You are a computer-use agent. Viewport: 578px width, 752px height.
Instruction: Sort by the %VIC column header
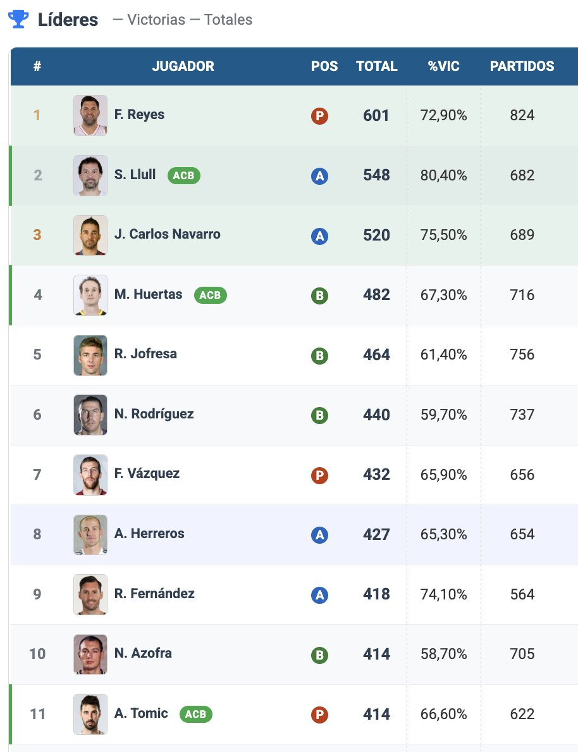pyautogui.click(x=443, y=66)
